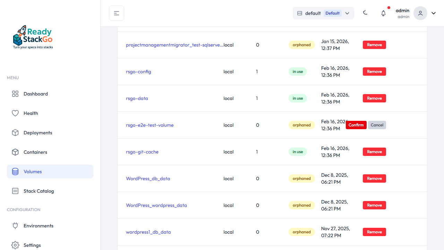Open the rsgo-config volume details
Viewport: 444px width, 250px height.
click(138, 72)
